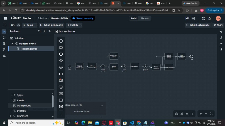Show hidden system tray icons
The height and width of the screenshot is (126, 225).
pos(180,123)
